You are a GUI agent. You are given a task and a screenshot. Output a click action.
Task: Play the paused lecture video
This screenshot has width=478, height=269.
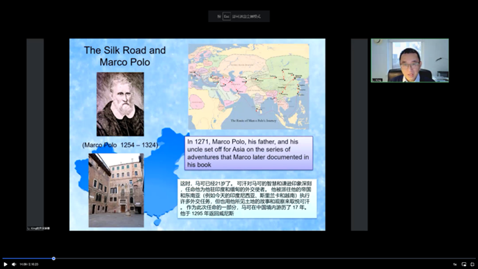tap(6, 264)
